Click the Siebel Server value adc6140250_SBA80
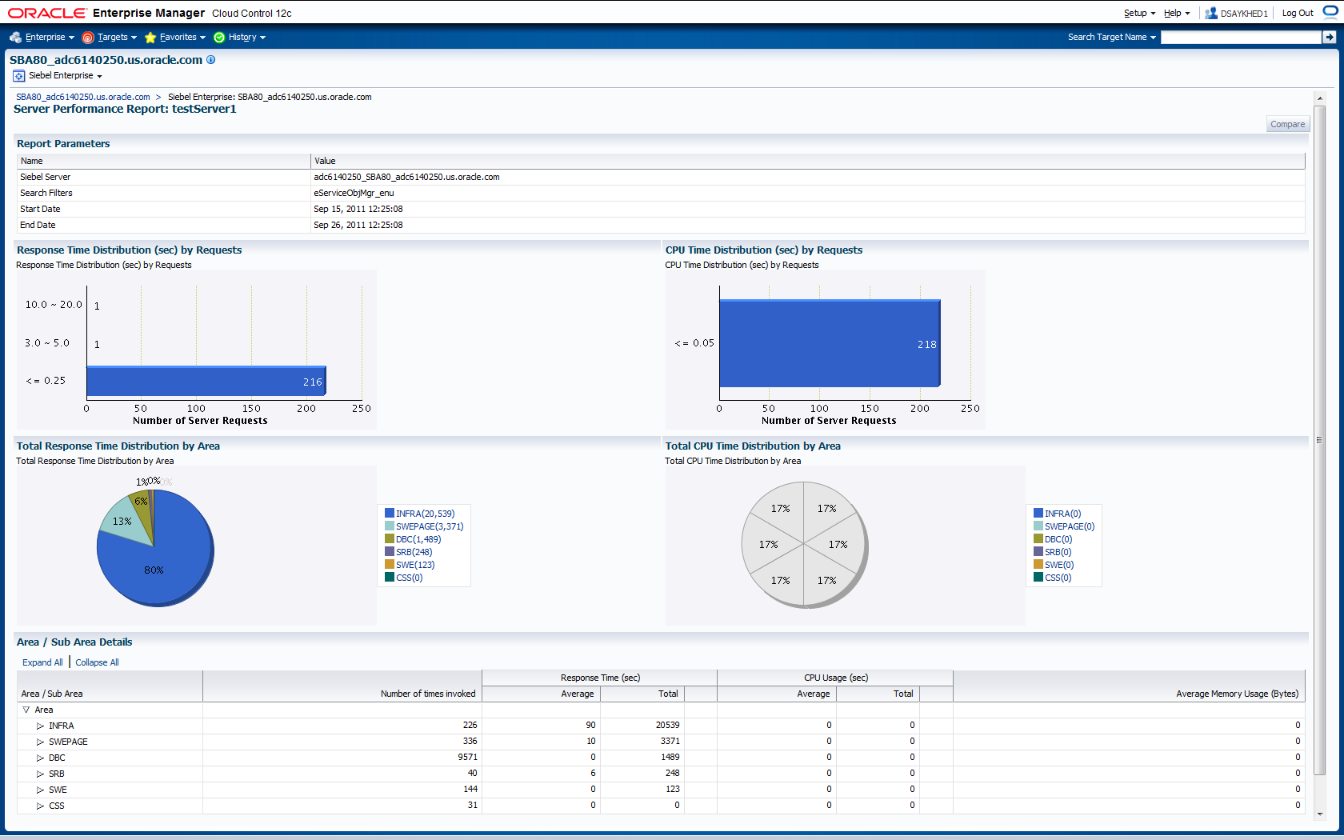The height and width of the screenshot is (840, 1344). (x=406, y=177)
